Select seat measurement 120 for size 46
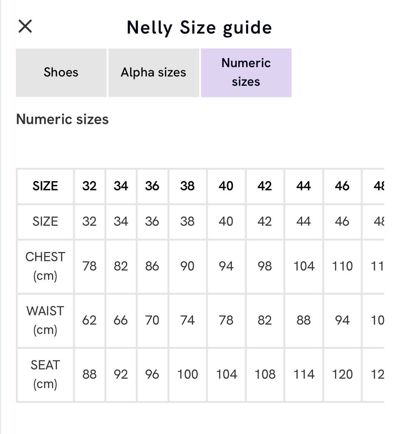 [342, 374]
